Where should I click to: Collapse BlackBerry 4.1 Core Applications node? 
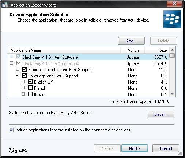tap(11, 63)
